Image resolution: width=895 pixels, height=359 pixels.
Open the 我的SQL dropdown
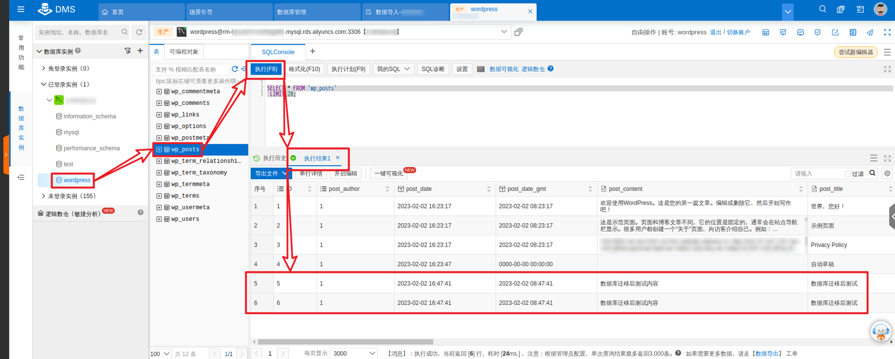[393, 69]
